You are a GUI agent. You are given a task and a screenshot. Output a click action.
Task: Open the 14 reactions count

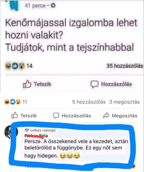click(x=29, y=66)
